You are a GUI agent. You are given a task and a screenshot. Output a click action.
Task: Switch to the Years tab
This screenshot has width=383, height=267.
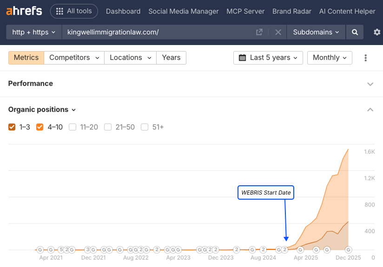click(x=171, y=58)
